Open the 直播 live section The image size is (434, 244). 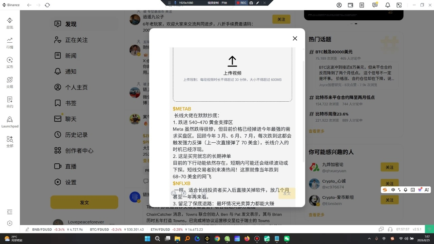[x=85, y=166]
